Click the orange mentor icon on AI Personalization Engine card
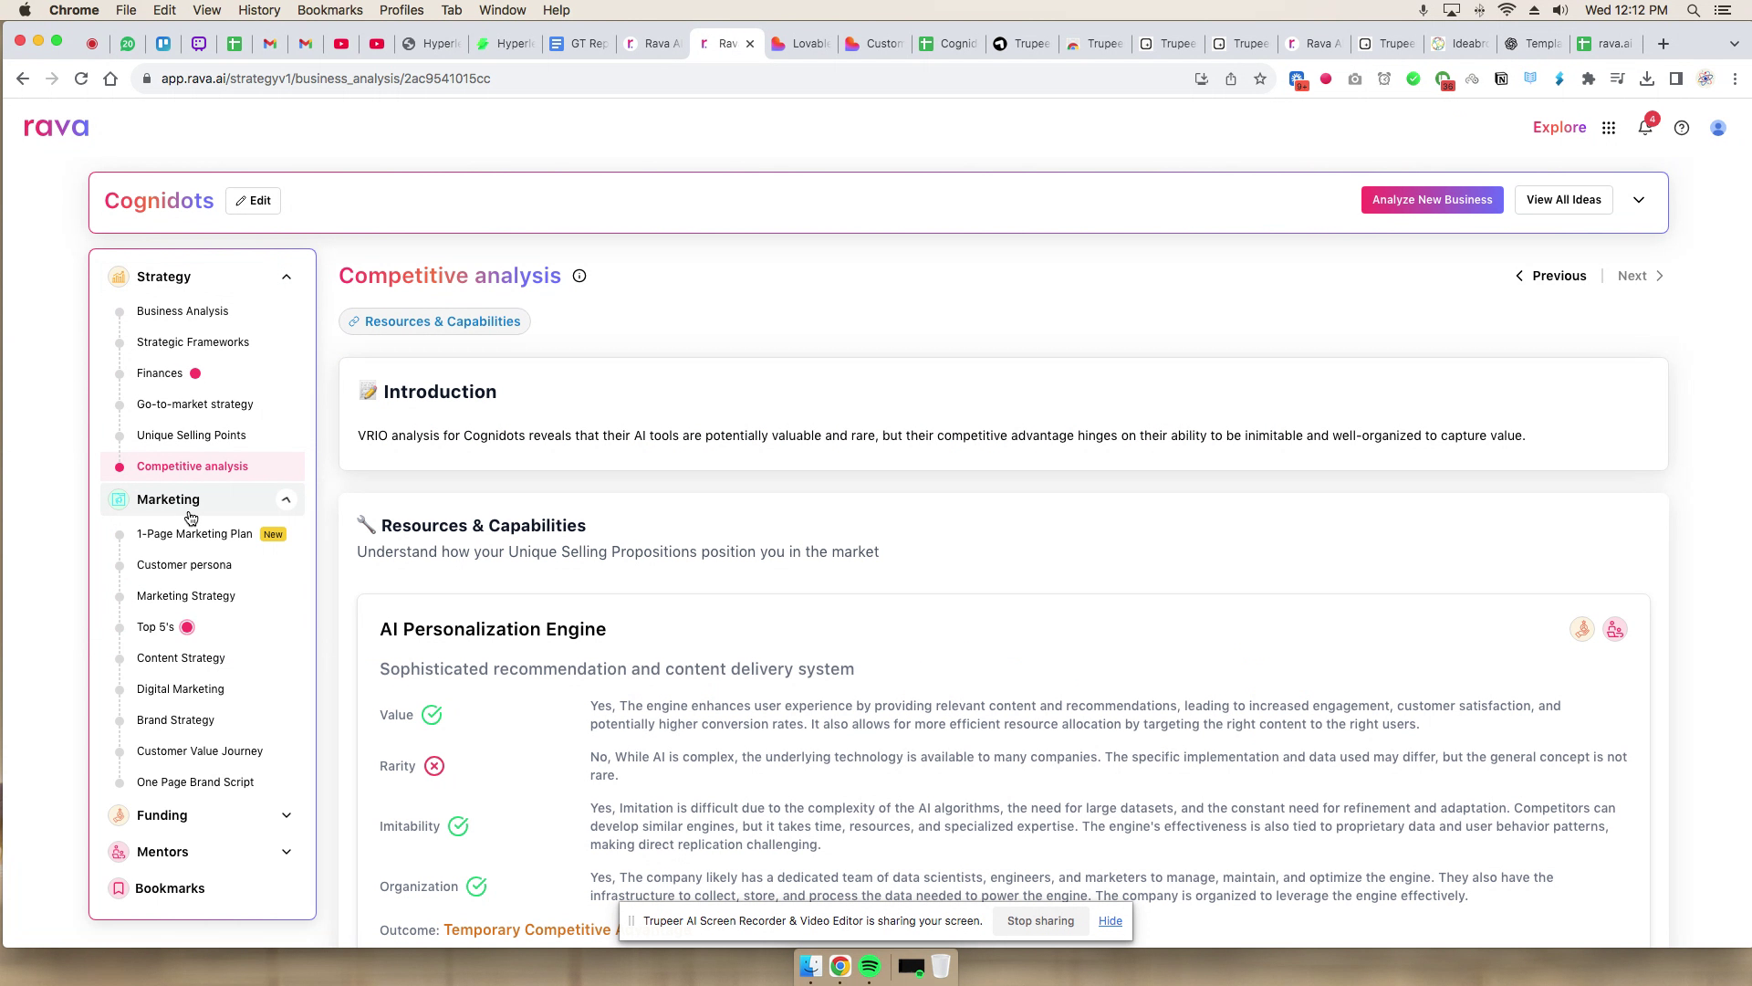The height and width of the screenshot is (986, 1752). coord(1581,629)
